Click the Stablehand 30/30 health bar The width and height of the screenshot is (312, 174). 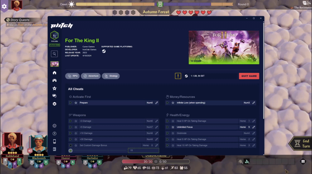(138, 162)
